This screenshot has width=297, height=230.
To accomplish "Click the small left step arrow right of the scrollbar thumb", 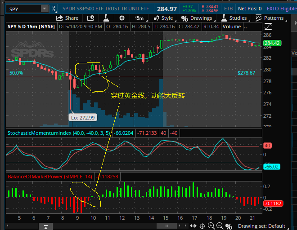I will (x=180, y=226).
